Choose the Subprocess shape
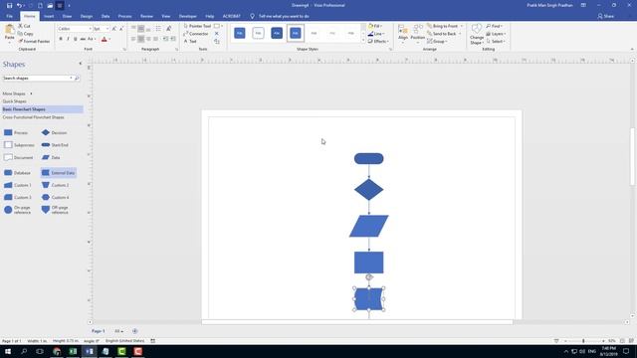 pos(19,145)
